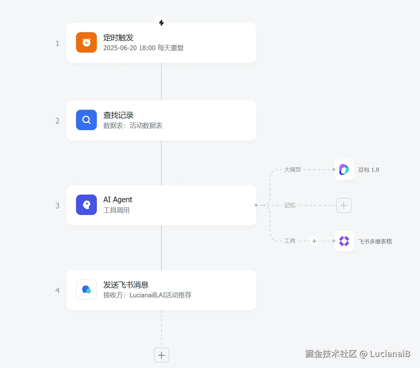Open the AI Agent step card
The image size is (420, 368).
click(161, 205)
